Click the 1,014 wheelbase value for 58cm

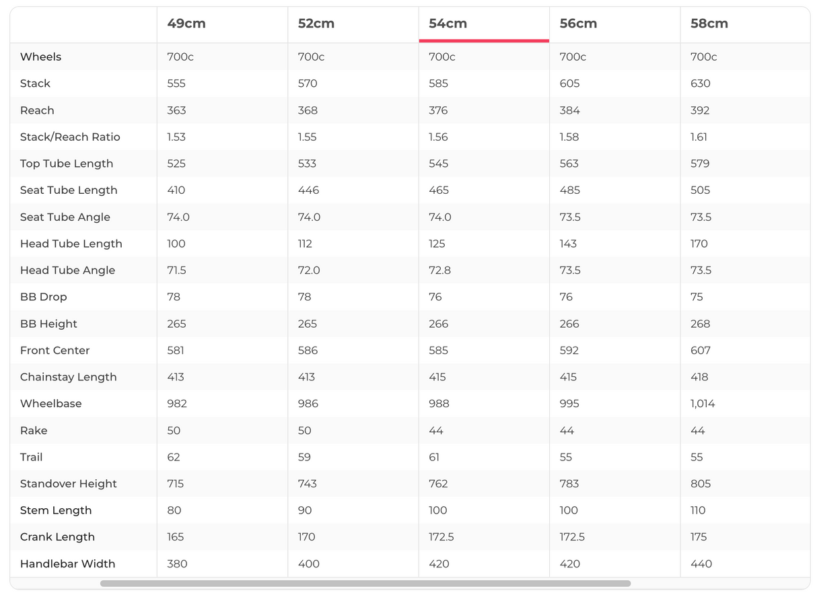703,404
